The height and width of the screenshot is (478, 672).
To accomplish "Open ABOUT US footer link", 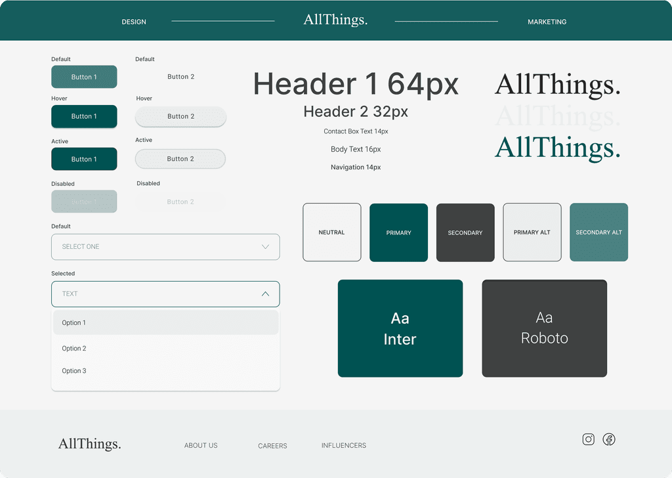I will (x=201, y=445).
